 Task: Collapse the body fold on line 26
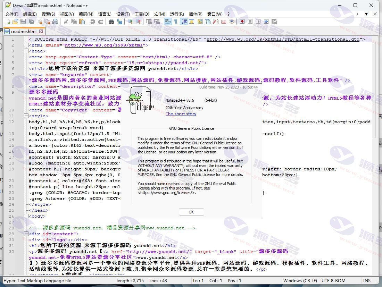pyautogui.click(x=26, y=217)
